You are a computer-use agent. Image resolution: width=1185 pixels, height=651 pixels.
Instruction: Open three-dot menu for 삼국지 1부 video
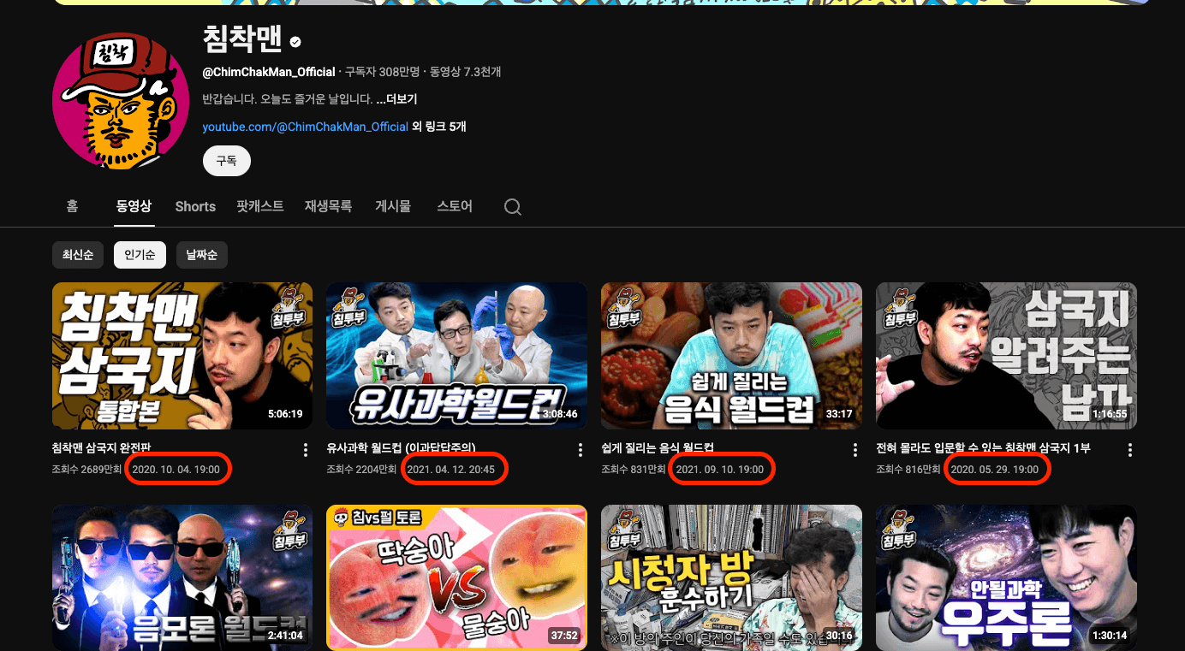pos(1130,450)
